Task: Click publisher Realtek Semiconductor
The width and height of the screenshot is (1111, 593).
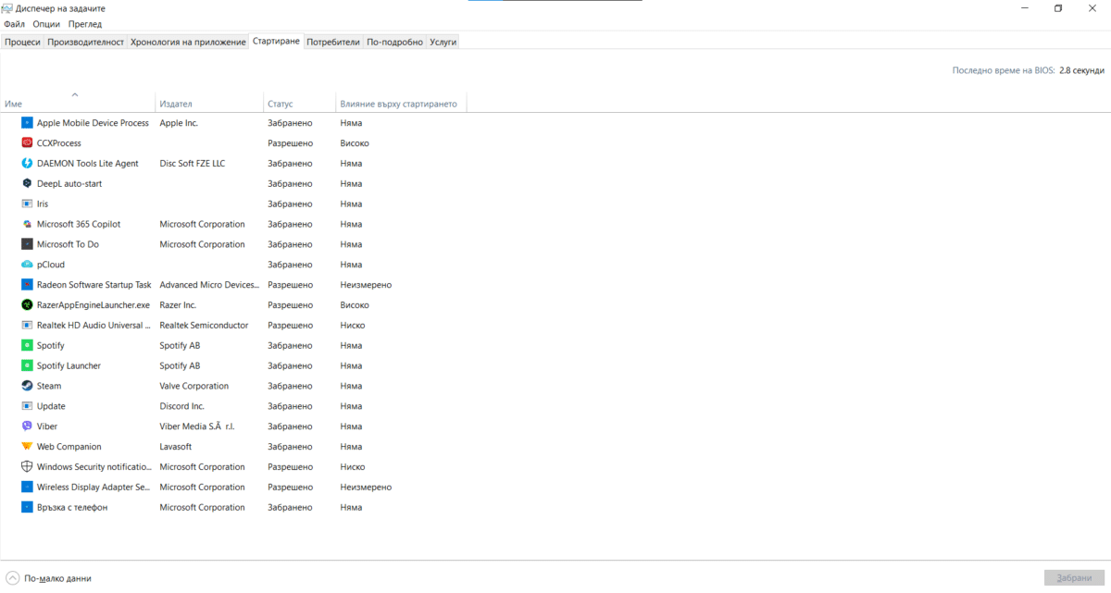Action: click(x=204, y=326)
